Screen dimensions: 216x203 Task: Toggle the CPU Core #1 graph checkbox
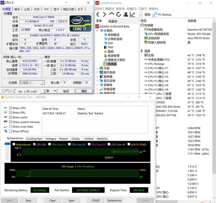pos(50,144)
